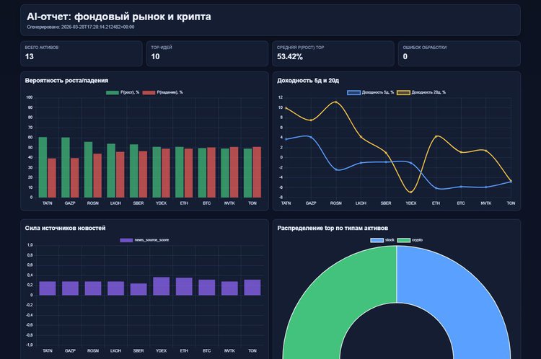Hide the crypto series via its legend
The width and height of the screenshot is (541, 359).
point(410,240)
